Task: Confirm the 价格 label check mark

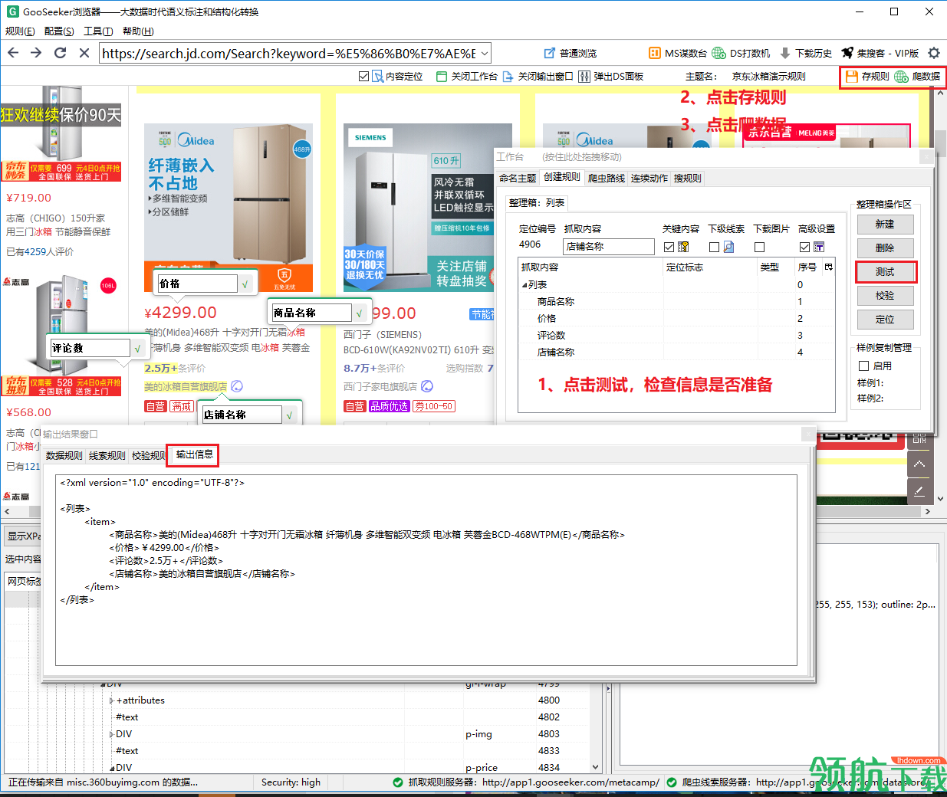Action: tap(245, 284)
